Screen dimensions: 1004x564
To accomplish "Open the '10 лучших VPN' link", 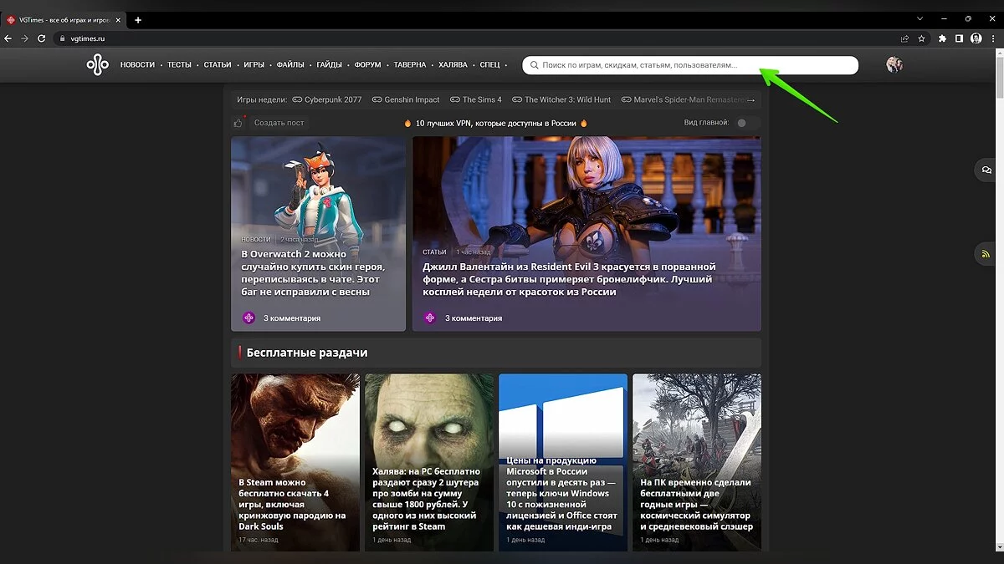I will [496, 123].
